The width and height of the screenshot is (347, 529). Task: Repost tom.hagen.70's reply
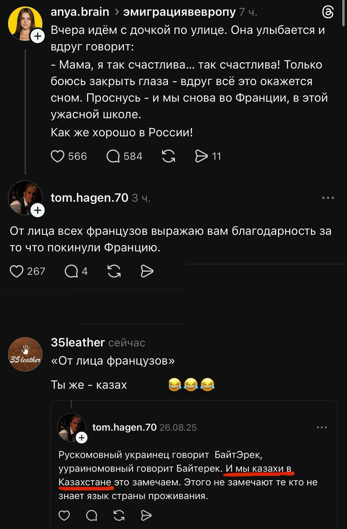click(114, 271)
